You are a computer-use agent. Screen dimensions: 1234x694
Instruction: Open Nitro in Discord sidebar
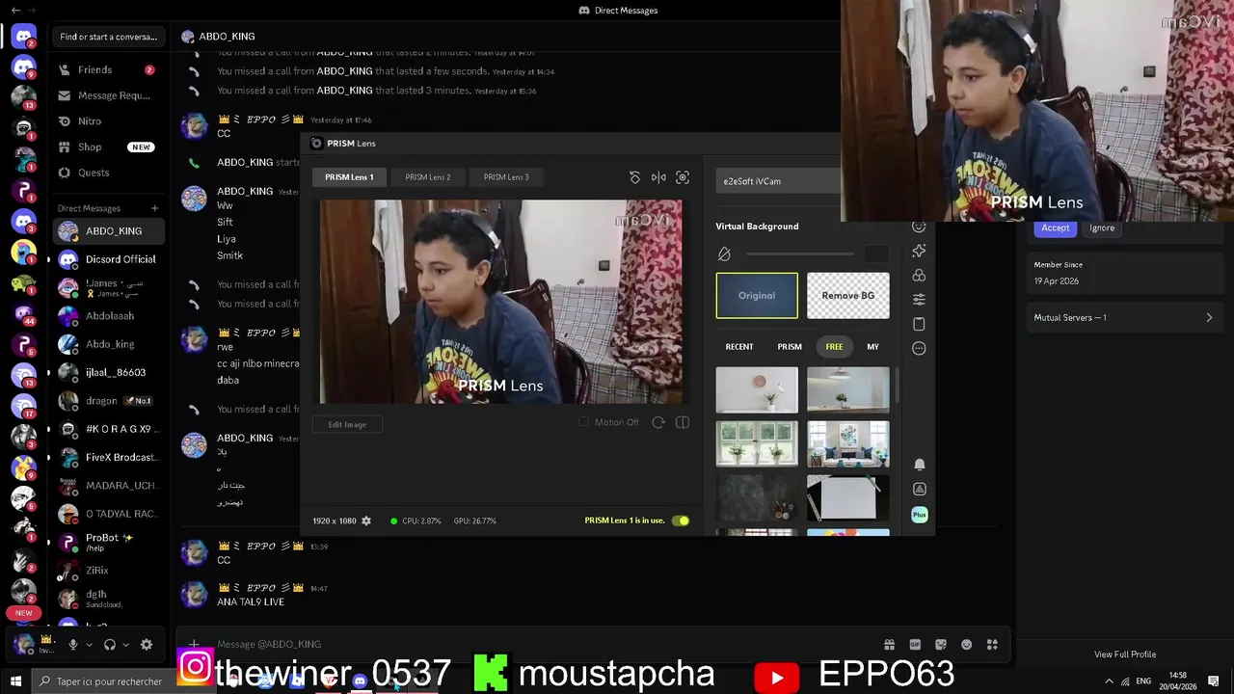click(106, 121)
